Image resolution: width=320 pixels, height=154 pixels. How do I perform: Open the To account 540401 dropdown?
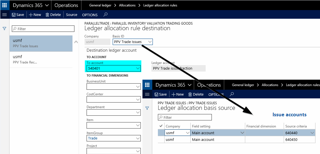tap(138, 68)
